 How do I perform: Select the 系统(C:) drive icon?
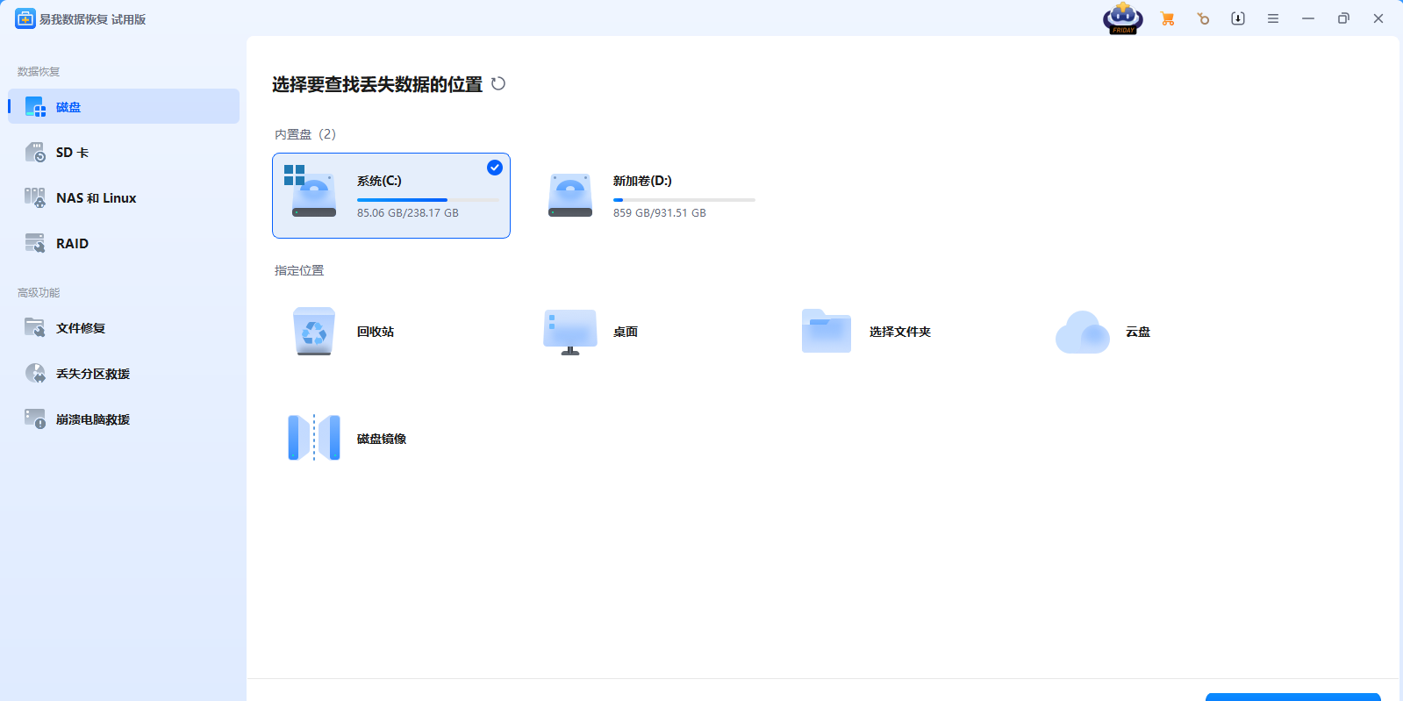click(311, 191)
